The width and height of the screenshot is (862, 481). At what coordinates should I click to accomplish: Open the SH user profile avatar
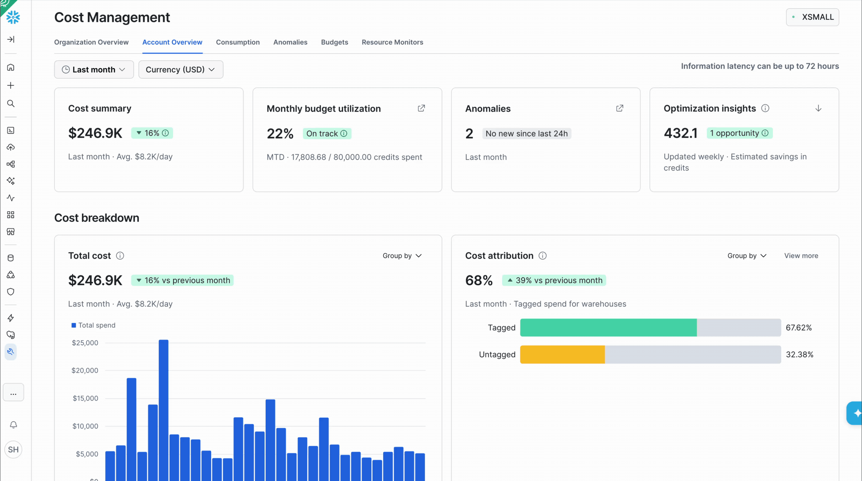tap(13, 449)
